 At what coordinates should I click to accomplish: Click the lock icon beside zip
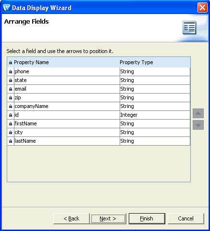tap(11, 98)
